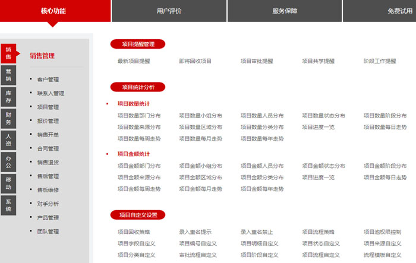Click the 项目自定义设置 red header button

coord(137,215)
